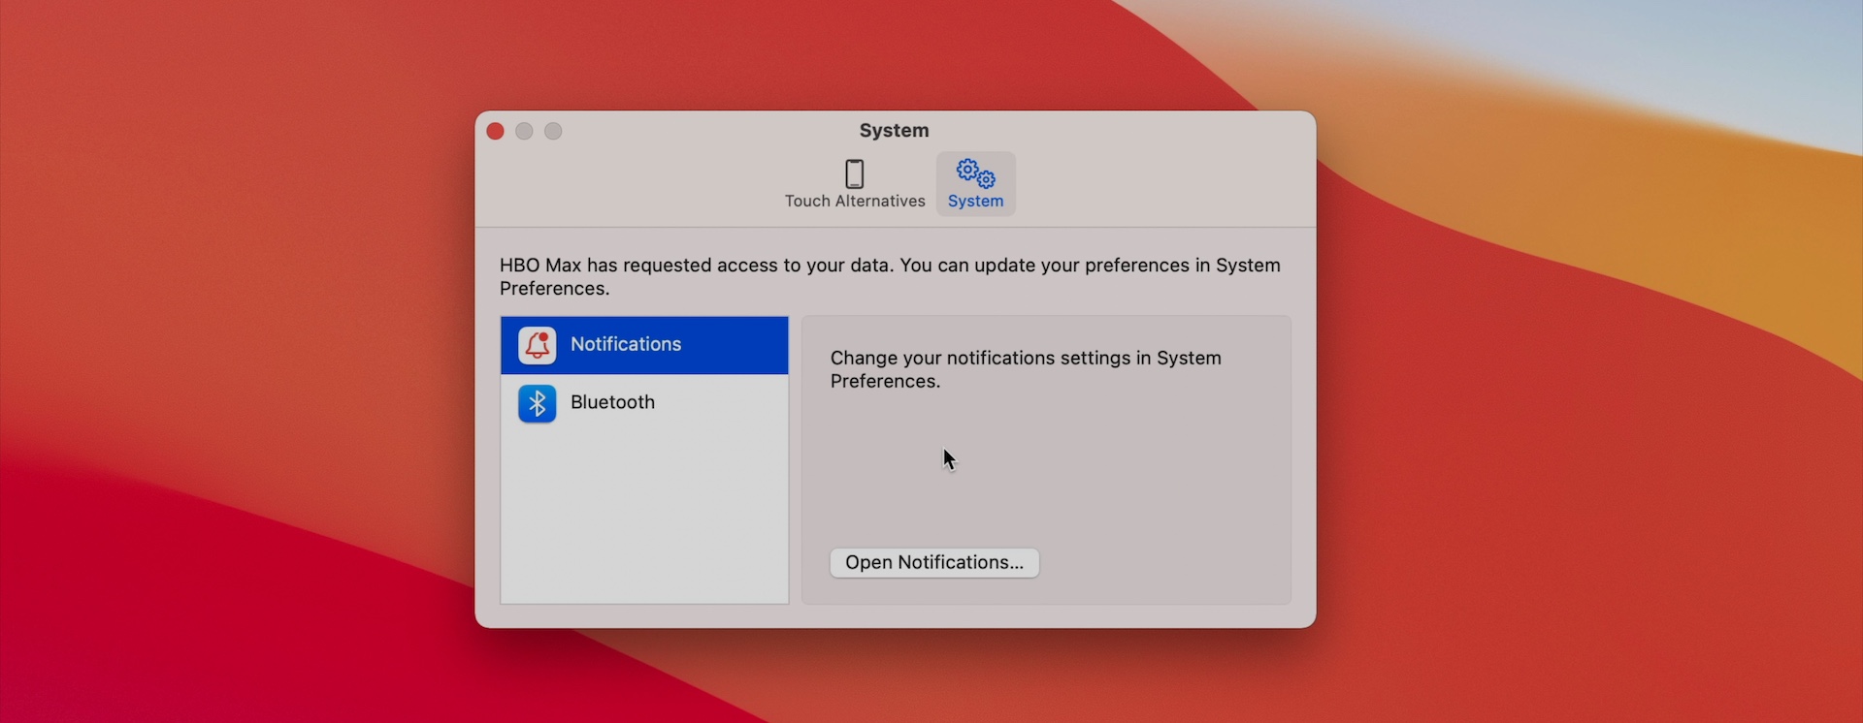
Task: Click the Touch Alternatives phone icon
Action: point(854,174)
